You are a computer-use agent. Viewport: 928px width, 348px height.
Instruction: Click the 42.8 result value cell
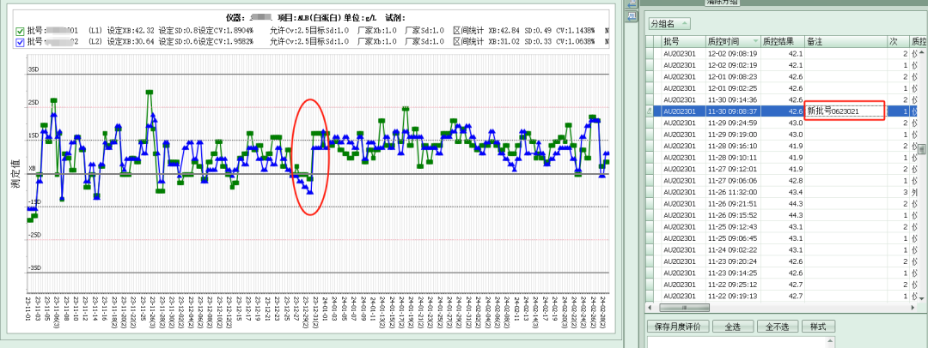click(x=783, y=181)
